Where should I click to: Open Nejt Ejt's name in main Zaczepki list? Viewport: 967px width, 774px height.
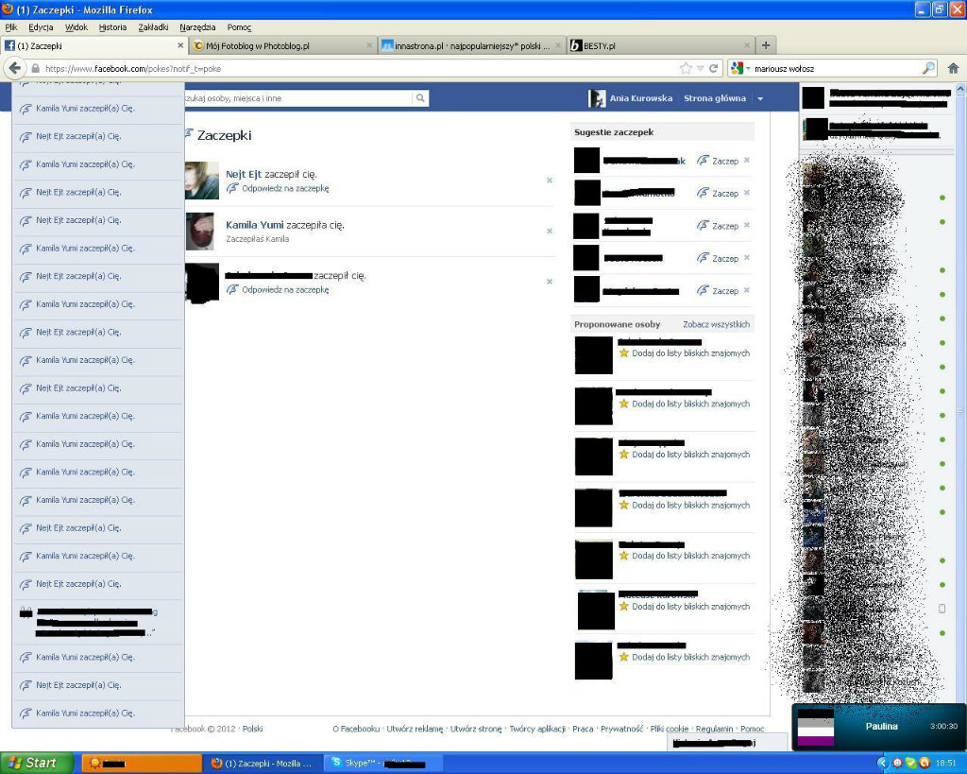(244, 174)
